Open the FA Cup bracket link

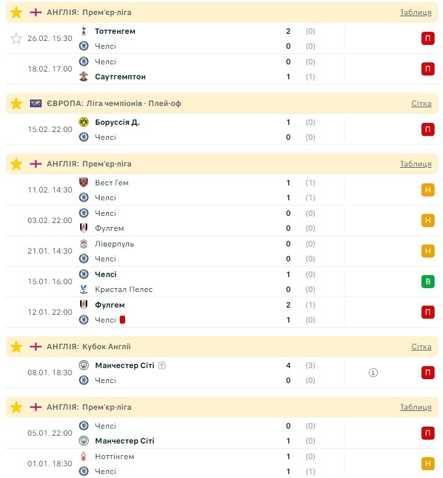[421, 347]
